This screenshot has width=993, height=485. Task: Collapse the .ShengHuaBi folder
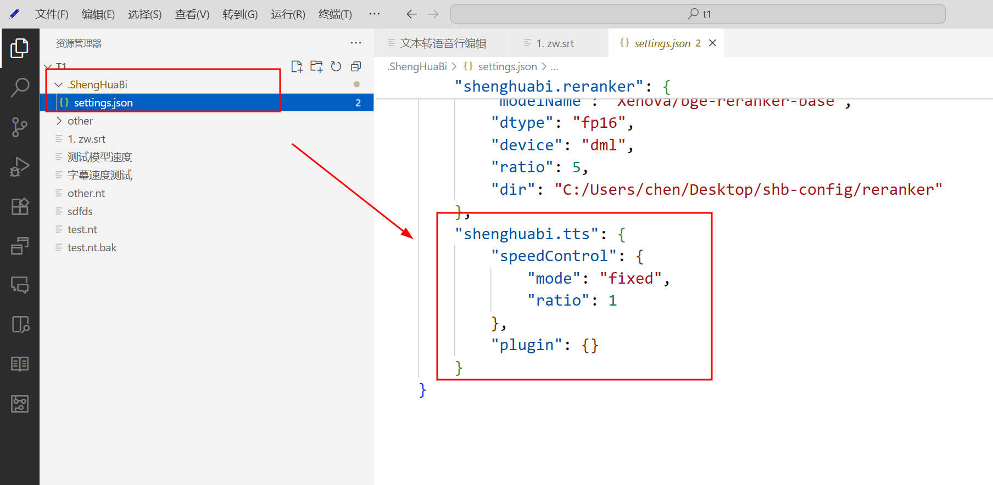click(59, 84)
